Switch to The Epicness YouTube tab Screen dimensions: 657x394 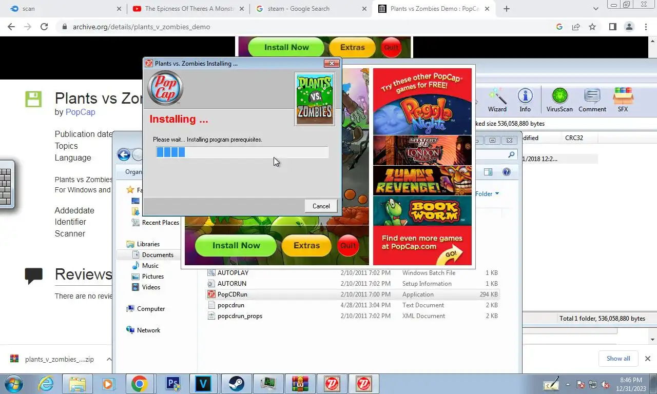coord(189,9)
